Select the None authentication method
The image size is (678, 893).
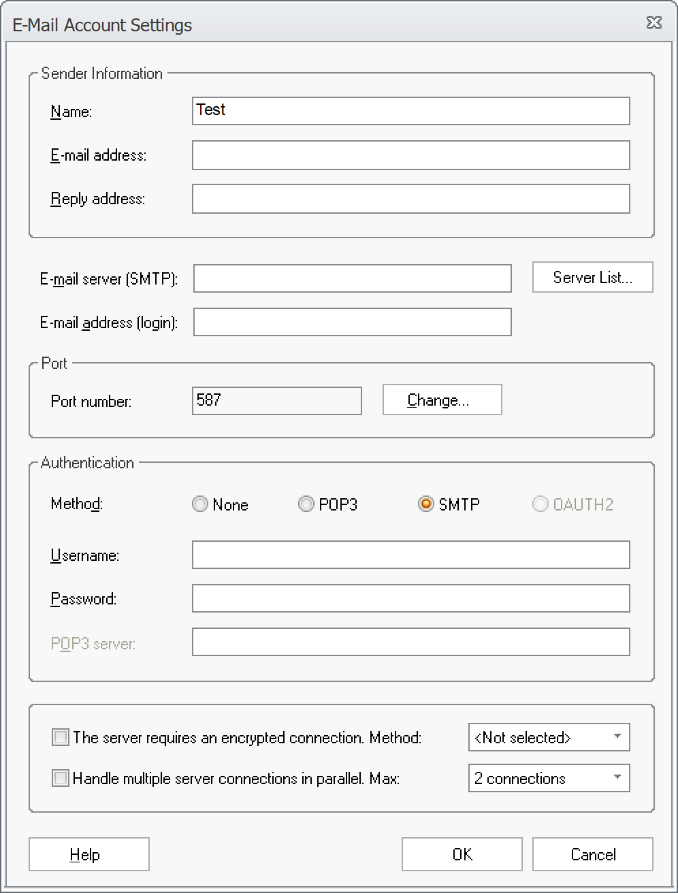click(x=200, y=504)
